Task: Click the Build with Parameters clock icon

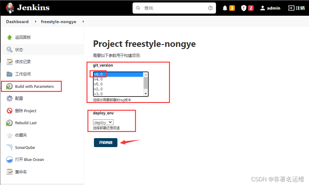Action: coord(9,86)
